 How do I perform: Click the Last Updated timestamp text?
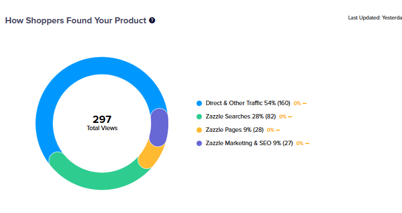coord(375,18)
